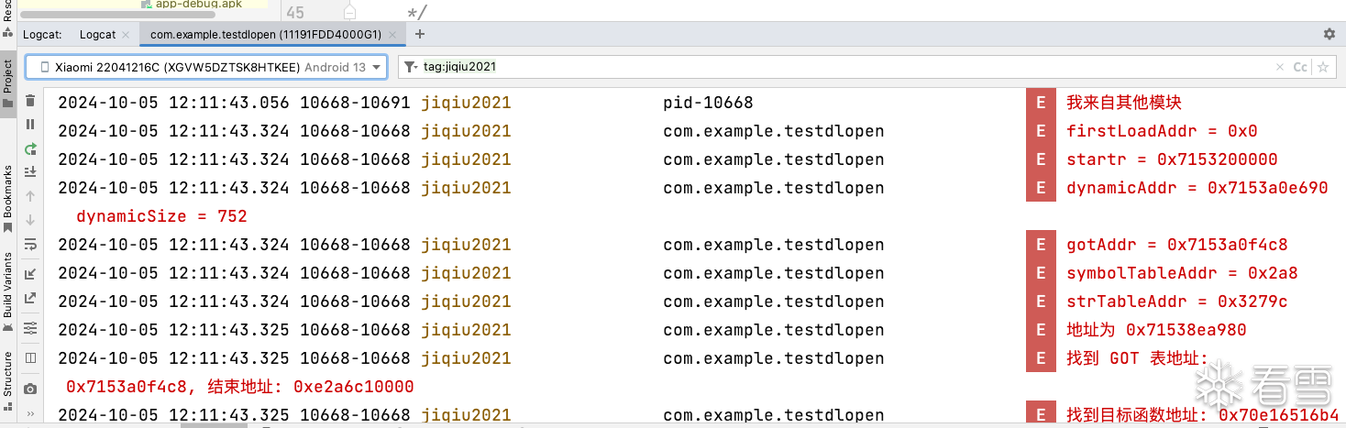Add a new logcat tab with plus
The height and width of the screenshot is (428, 1346).
[x=420, y=34]
